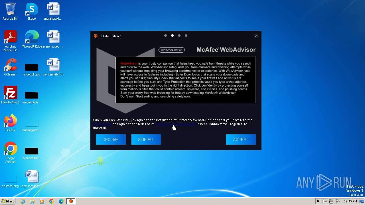Select Acrobat Reader DC desktop icon
The height and width of the screenshot is (205, 365).
[x=10, y=41]
